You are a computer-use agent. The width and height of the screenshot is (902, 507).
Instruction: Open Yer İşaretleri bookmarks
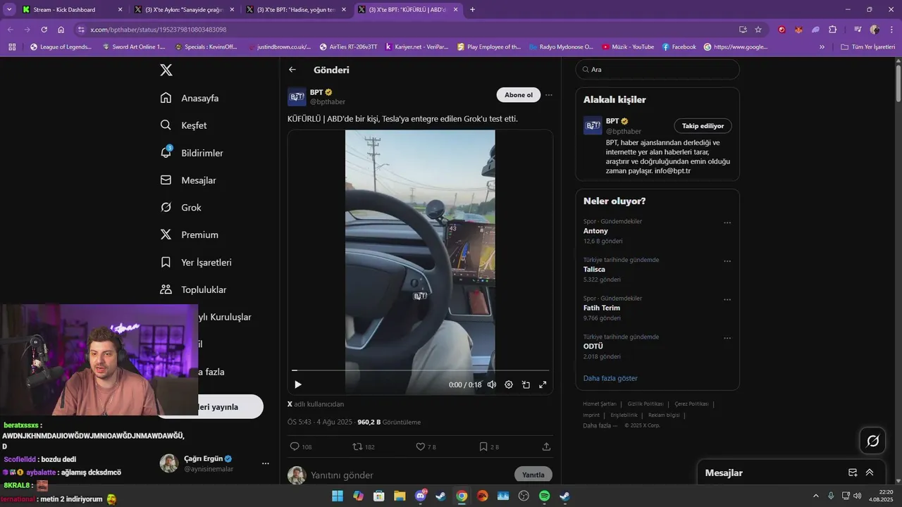pos(196,262)
